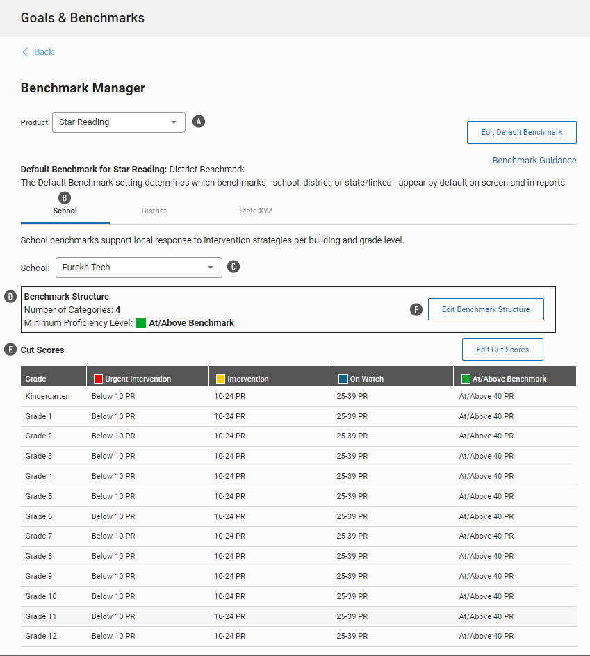590x656 pixels.
Task: Switch to the District tab
Action: (154, 211)
